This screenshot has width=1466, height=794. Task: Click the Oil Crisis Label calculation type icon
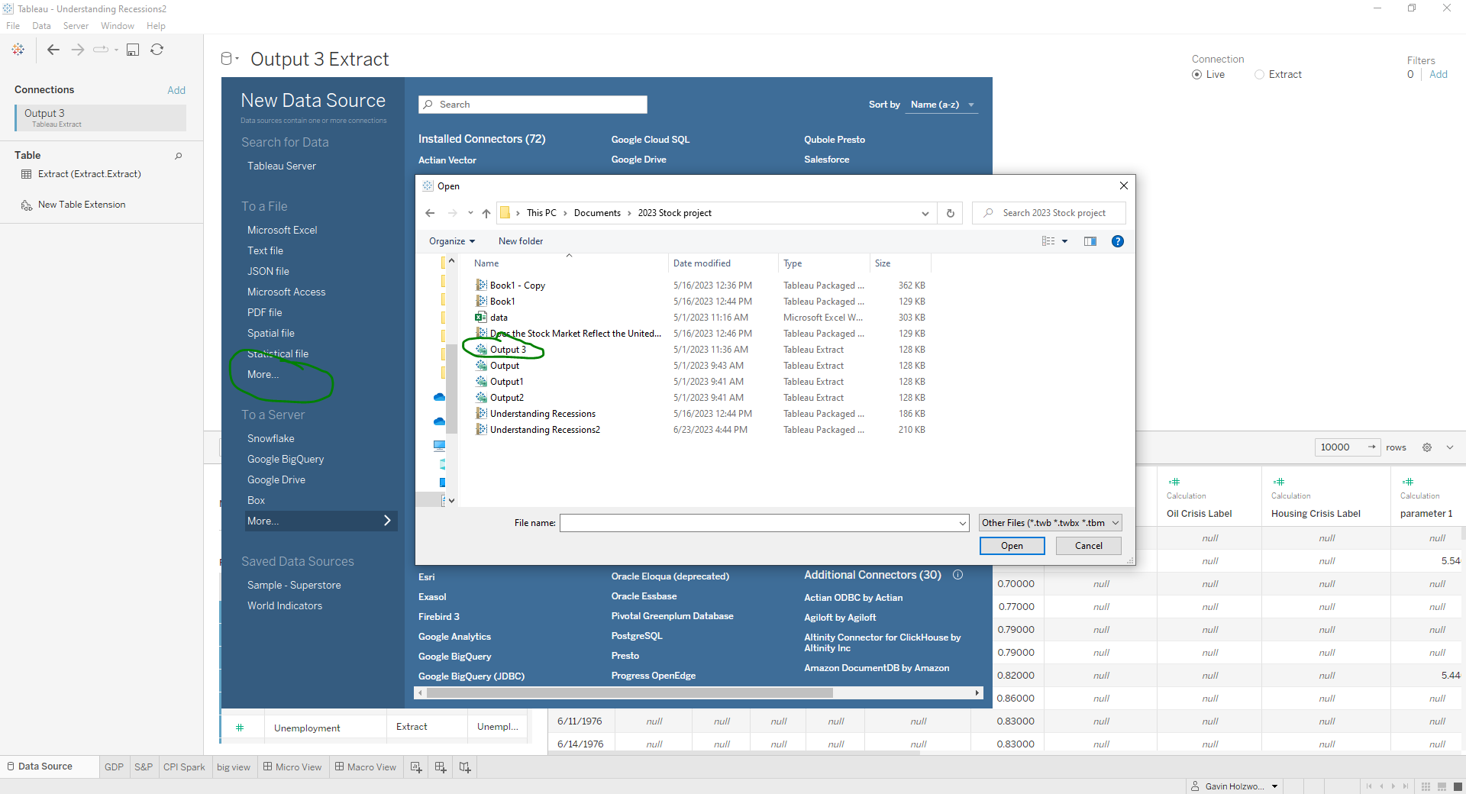pos(1174,482)
